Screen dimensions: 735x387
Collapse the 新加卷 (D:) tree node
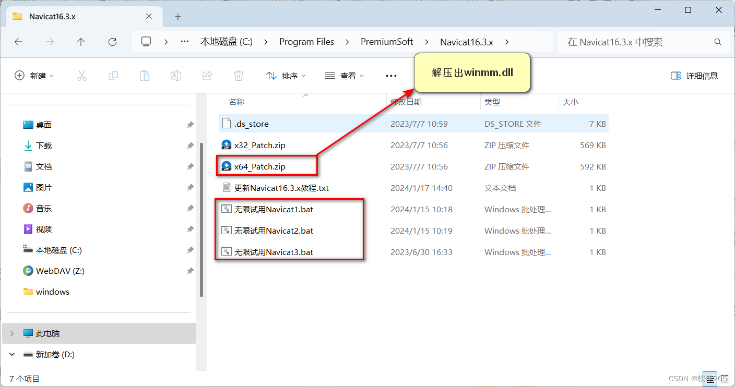(12, 354)
